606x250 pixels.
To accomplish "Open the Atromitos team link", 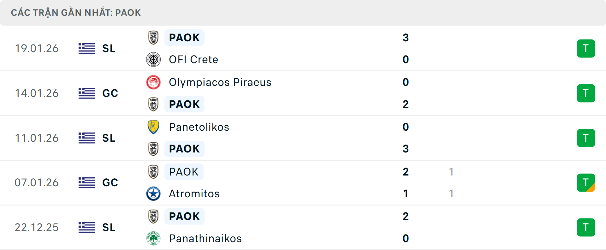I will (x=194, y=193).
